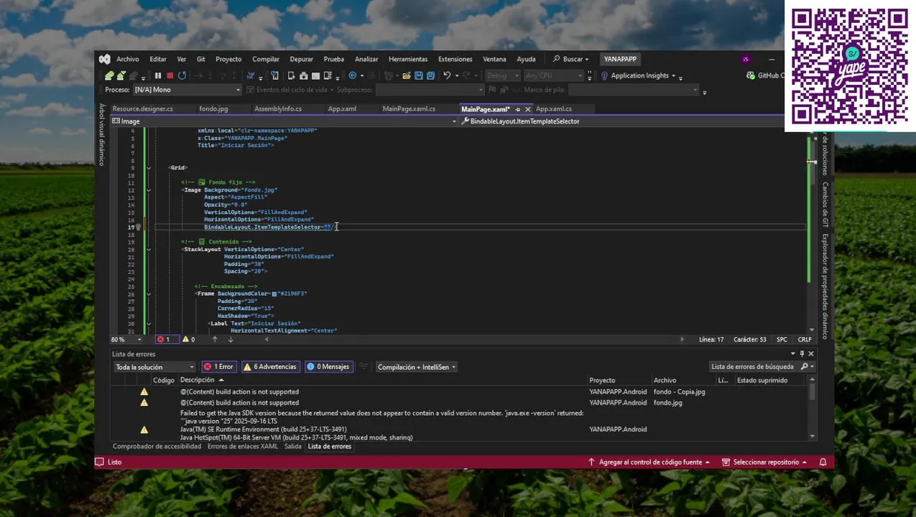Open the Proceso [N/A] Mono dropdown
Screen dimensions: 916x517
click(x=187, y=90)
